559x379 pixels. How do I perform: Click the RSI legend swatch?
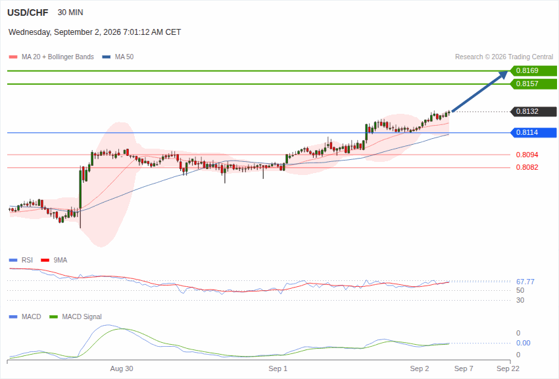(13, 261)
